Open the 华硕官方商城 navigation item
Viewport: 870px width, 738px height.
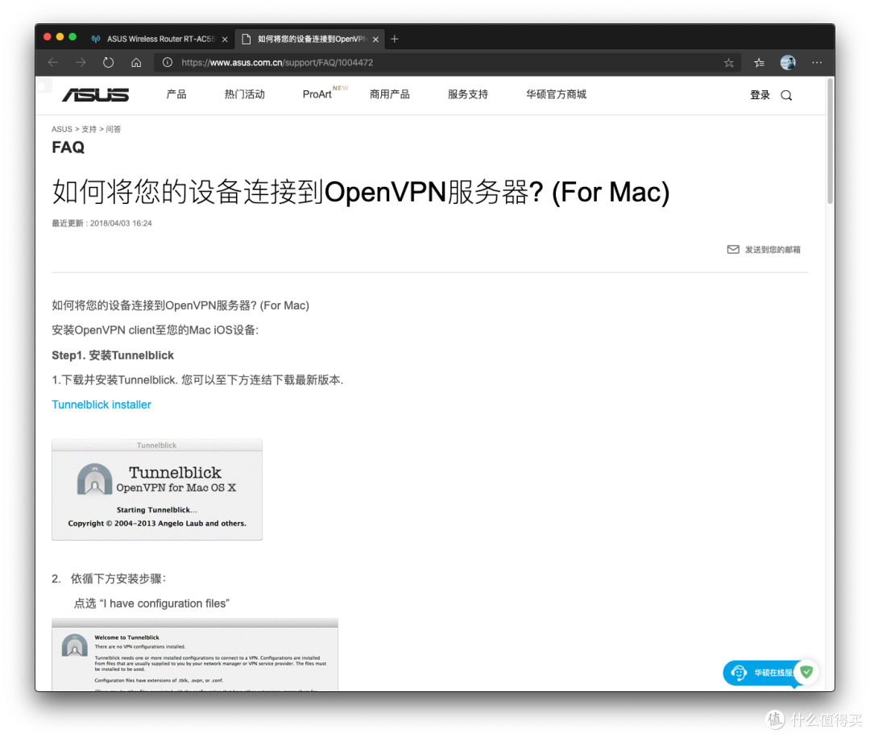556,94
